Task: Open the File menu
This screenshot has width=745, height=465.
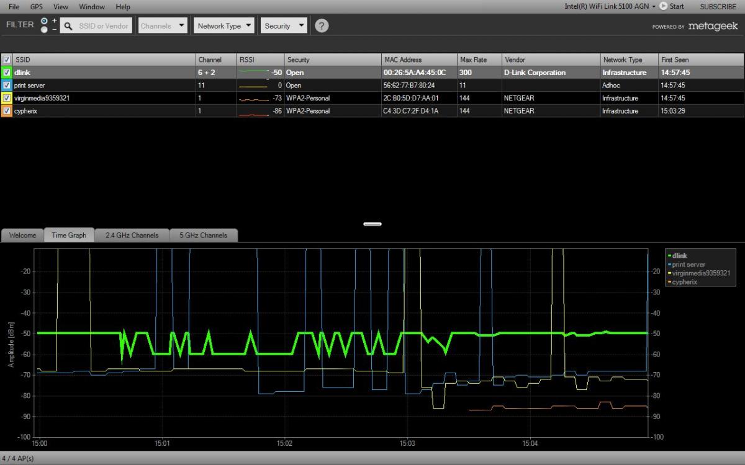Action: pyautogui.click(x=14, y=7)
